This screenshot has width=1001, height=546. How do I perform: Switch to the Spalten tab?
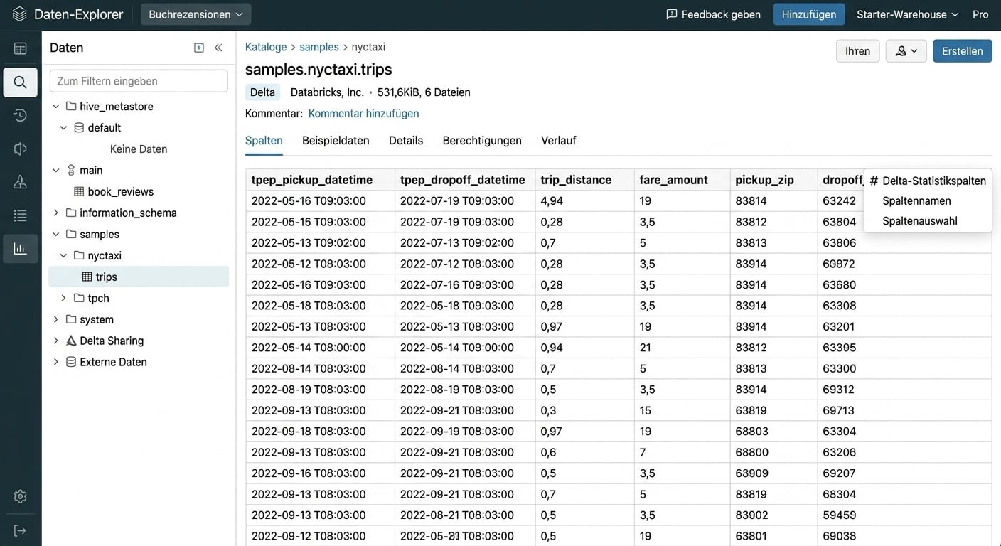[x=264, y=140]
